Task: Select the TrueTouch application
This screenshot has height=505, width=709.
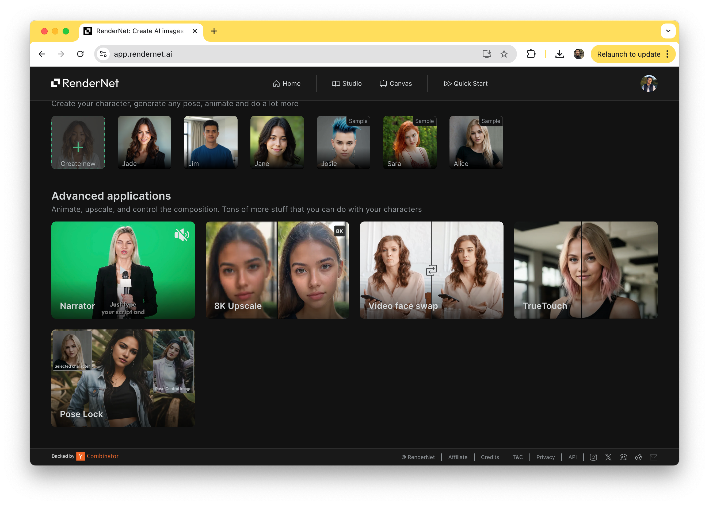Action: (x=585, y=269)
